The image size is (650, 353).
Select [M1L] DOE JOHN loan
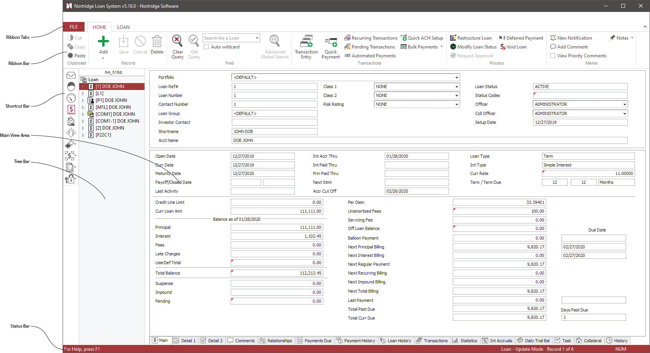click(113, 107)
